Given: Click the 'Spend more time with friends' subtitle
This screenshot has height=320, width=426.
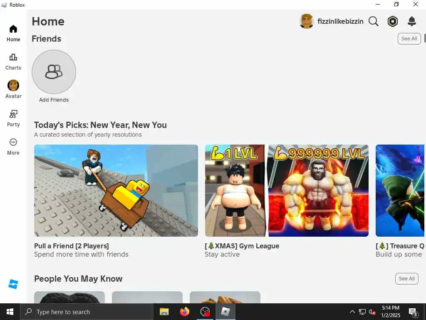Looking at the screenshot, I should pyautogui.click(x=81, y=254).
